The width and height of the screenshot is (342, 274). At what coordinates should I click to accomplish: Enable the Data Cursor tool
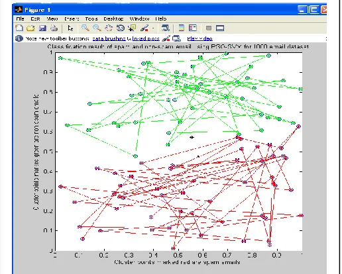(133, 28)
